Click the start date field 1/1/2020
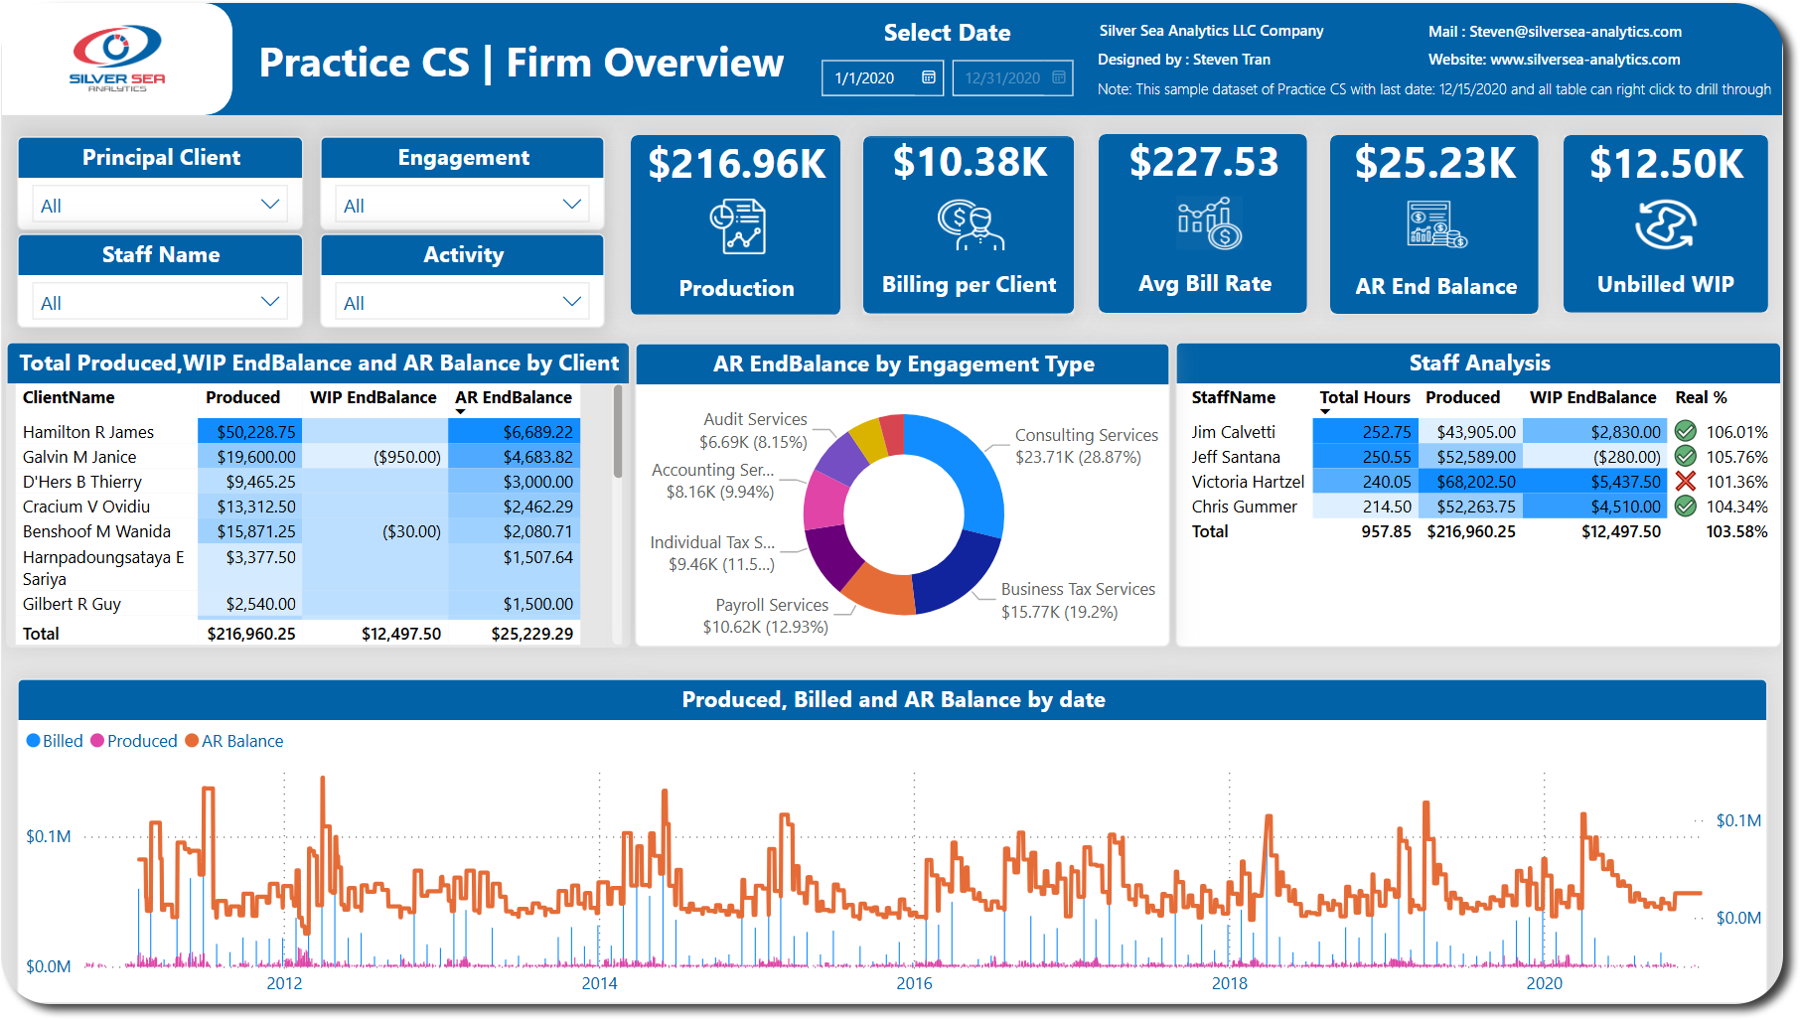Viewport: 1800px width, 1019px height. tap(882, 77)
